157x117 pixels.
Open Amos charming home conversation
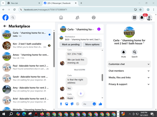[26, 56]
